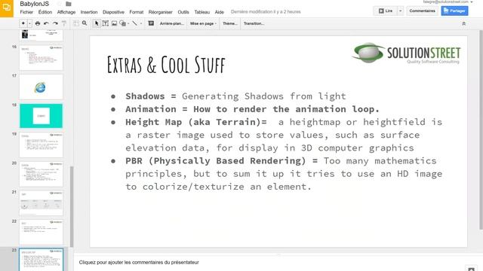483x271 pixels.
Task: Open the Mise en page dropdown
Action: tap(203, 23)
